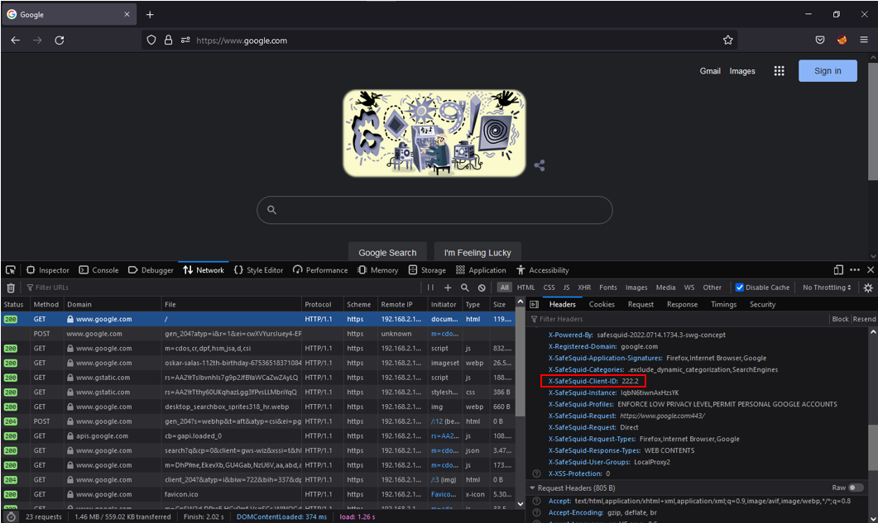Enable the XHR request filter
The height and width of the screenshot is (523, 878).
[x=584, y=288]
